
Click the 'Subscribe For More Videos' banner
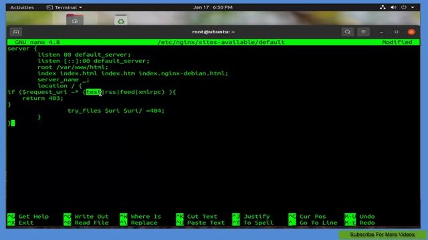382,235
